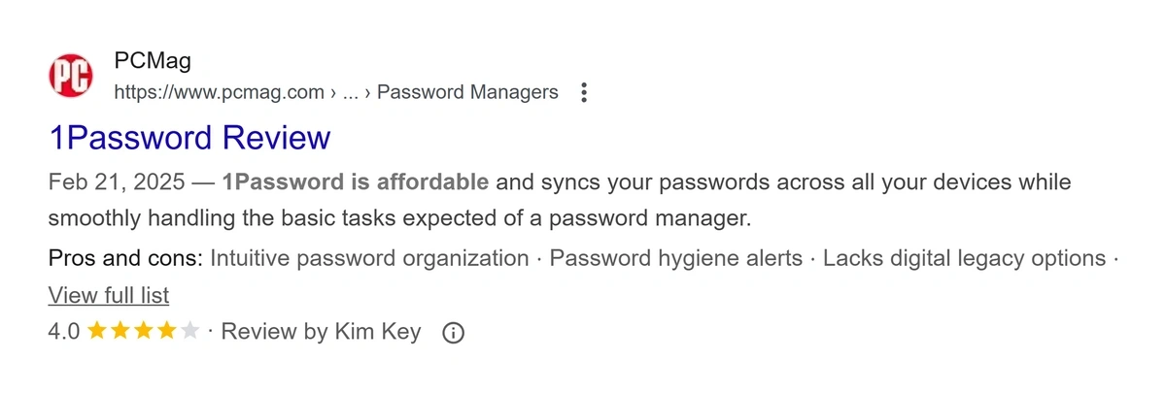Screen dimensions: 1166x393
Task: Click bold text "1Password is affordable"
Action: 355,181
